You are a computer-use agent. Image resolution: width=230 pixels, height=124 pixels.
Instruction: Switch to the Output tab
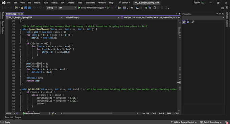tap(18, 117)
